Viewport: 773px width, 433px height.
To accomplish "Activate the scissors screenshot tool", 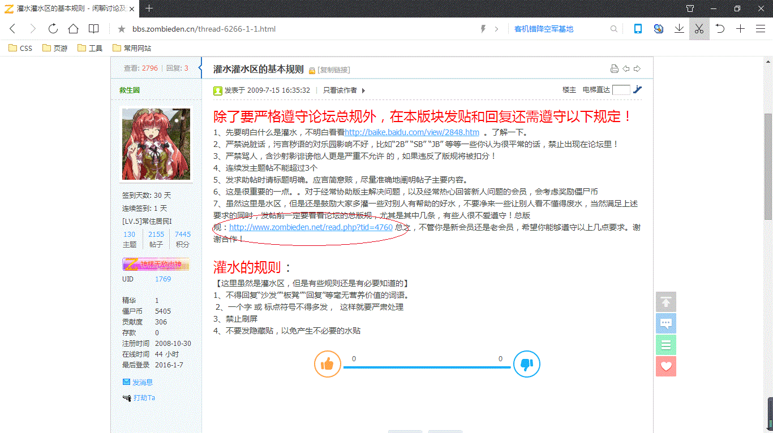I will [699, 29].
